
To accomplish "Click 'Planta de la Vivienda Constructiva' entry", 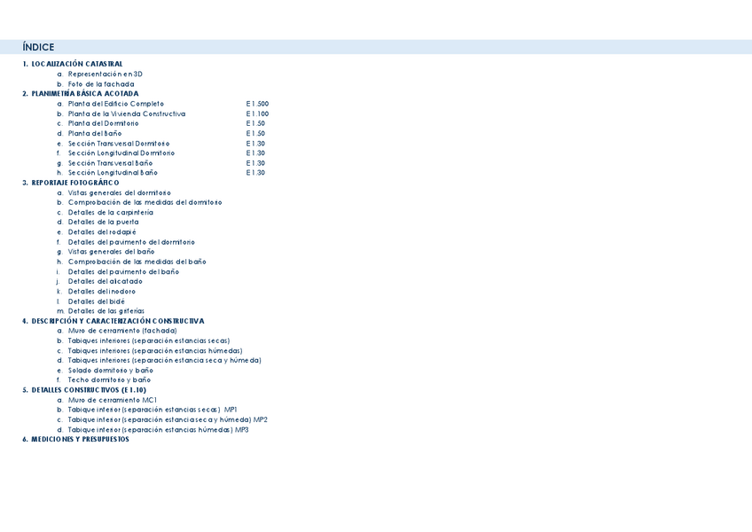I will pyautogui.click(x=126, y=113).
